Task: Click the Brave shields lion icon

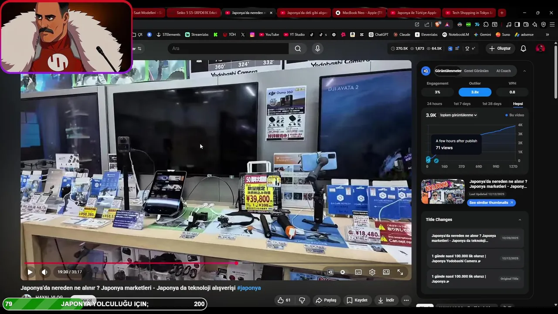Action: [438, 24]
